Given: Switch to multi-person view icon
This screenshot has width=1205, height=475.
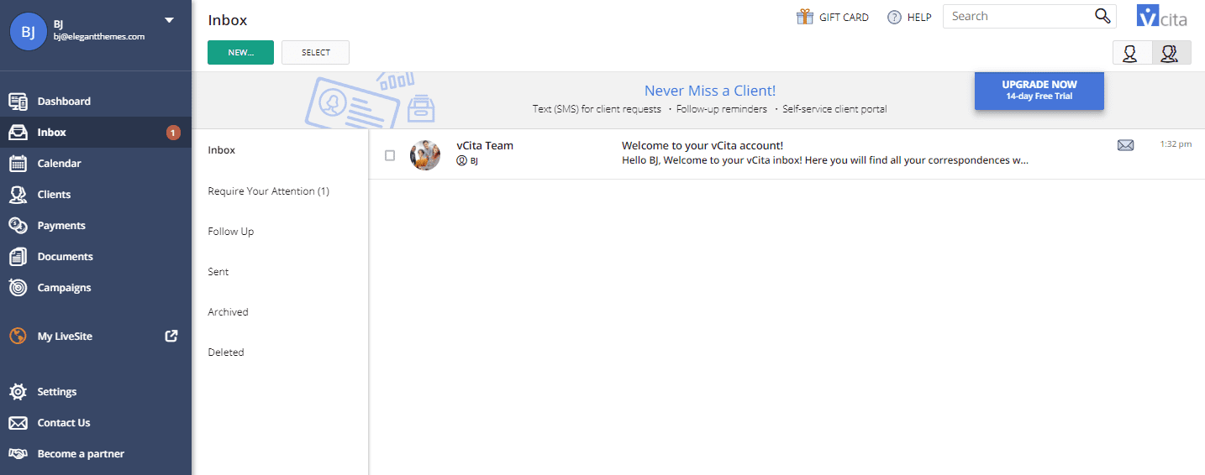Looking at the screenshot, I should [x=1171, y=53].
